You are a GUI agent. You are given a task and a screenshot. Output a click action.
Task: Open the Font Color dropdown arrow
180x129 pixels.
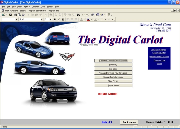pos(91,20)
